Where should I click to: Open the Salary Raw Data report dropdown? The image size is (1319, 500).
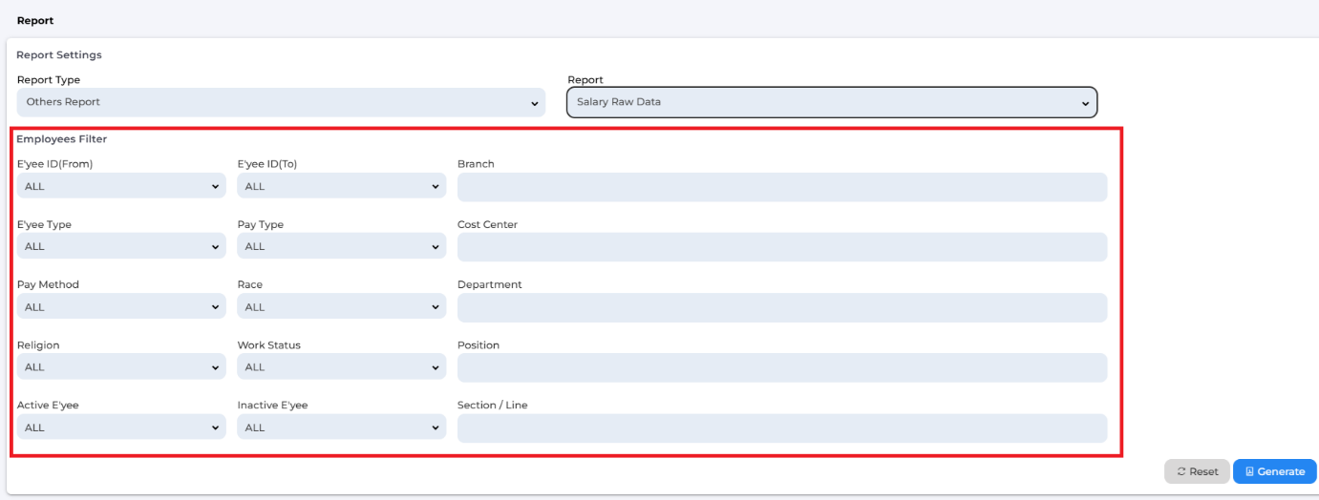831,102
